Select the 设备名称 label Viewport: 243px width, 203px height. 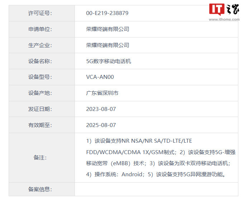click(40, 61)
